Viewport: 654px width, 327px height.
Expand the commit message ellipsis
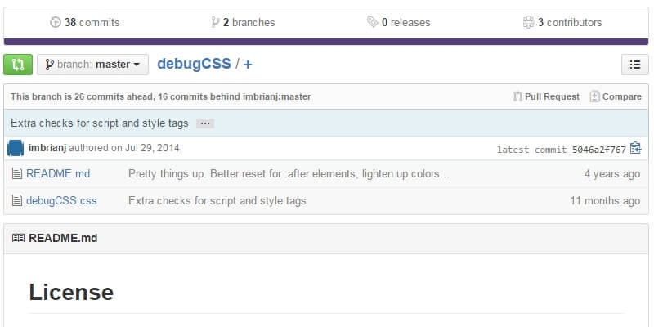point(205,123)
